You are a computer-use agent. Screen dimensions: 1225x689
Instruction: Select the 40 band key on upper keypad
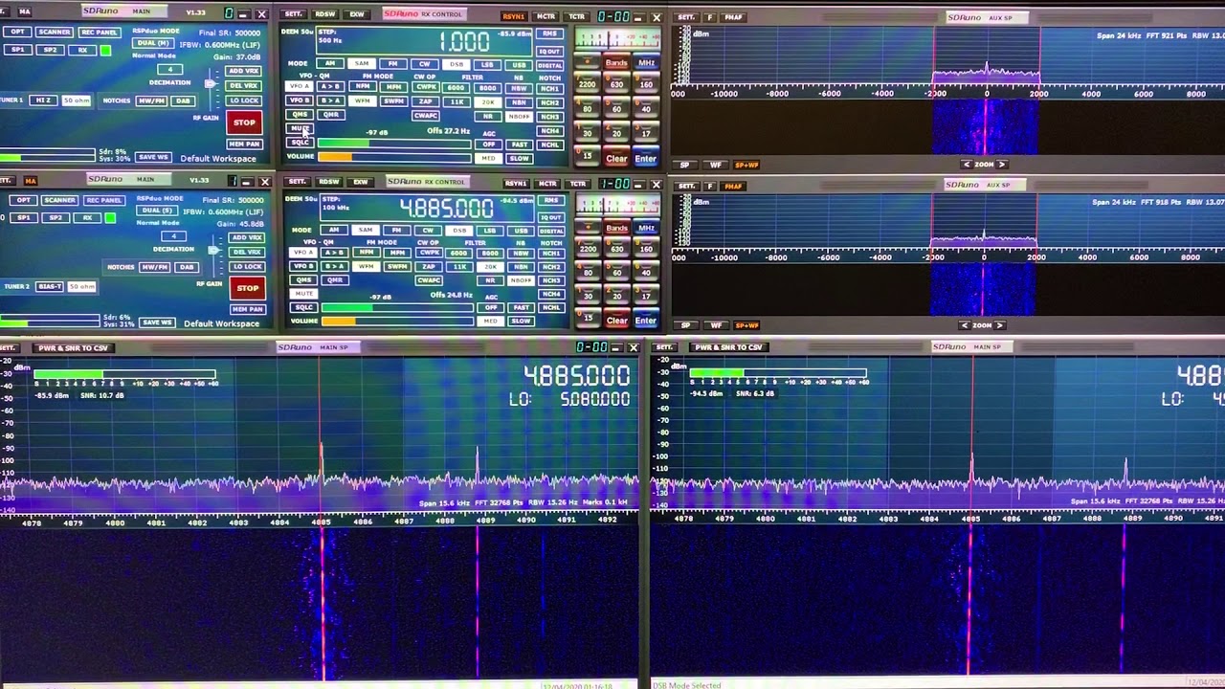(646, 109)
